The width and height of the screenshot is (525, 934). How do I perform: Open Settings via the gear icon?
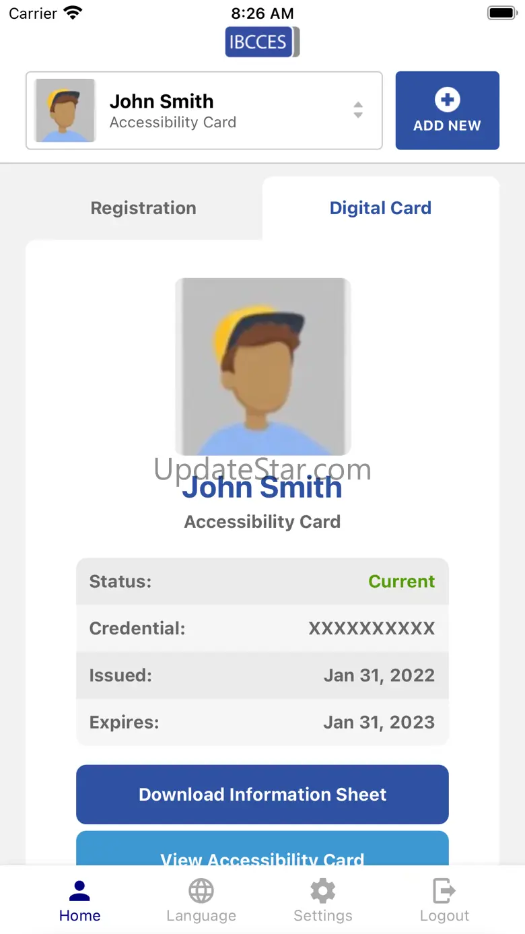point(322,890)
